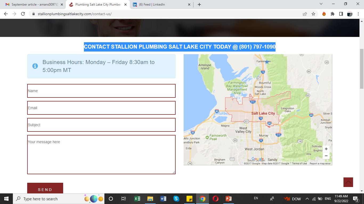Screen dimensions: 364x204
Task: Open Task View on the taskbar
Action: (124, 199)
